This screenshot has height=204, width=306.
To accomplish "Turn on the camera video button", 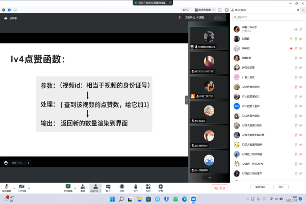I will coord(22,187).
